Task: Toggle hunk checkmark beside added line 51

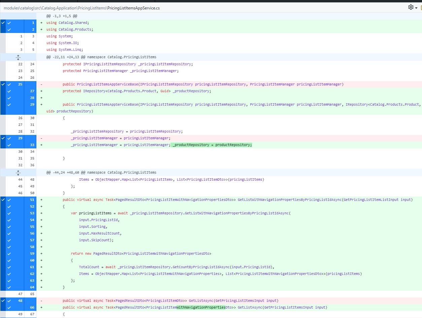Action: coord(3,200)
